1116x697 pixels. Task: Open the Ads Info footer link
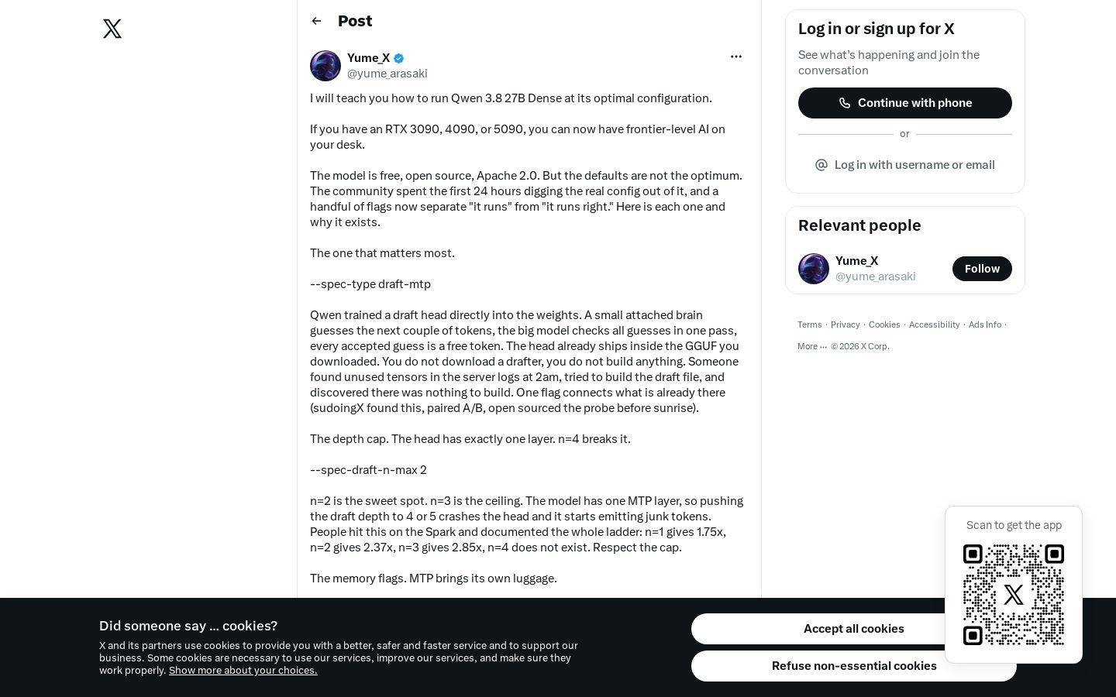(x=985, y=324)
